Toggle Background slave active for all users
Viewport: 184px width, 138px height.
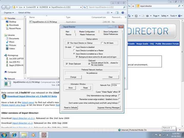(77, 57)
